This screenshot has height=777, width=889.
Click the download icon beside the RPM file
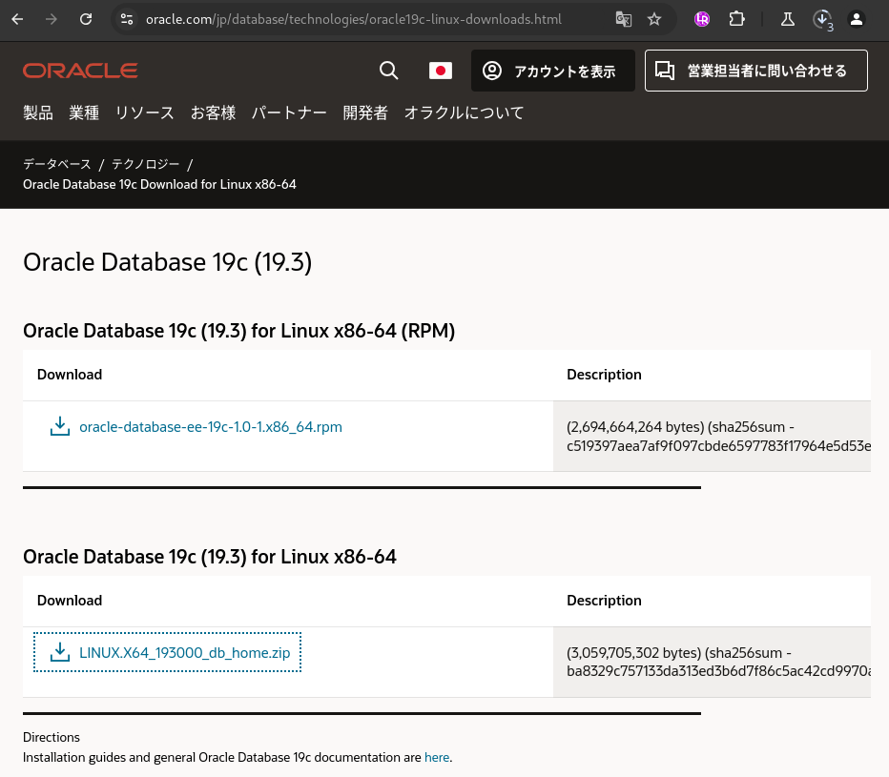coord(59,426)
